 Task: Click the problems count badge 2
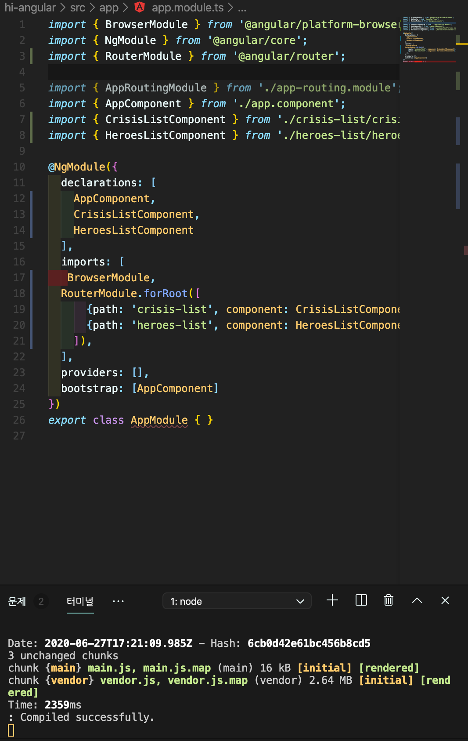tap(41, 601)
